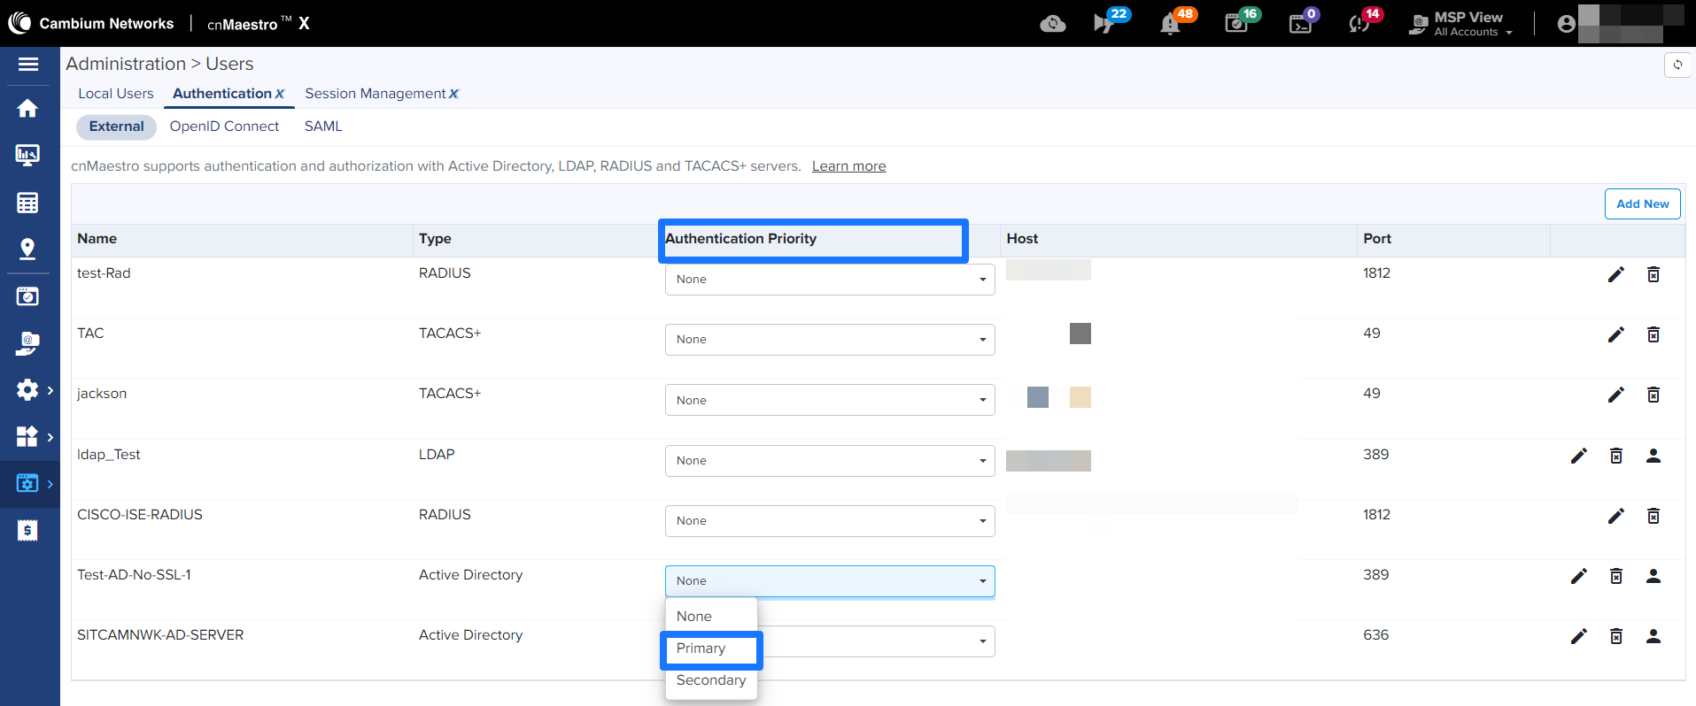The width and height of the screenshot is (1696, 706).
Task: Open the Home icon in sidebar
Action: (27, 109)
